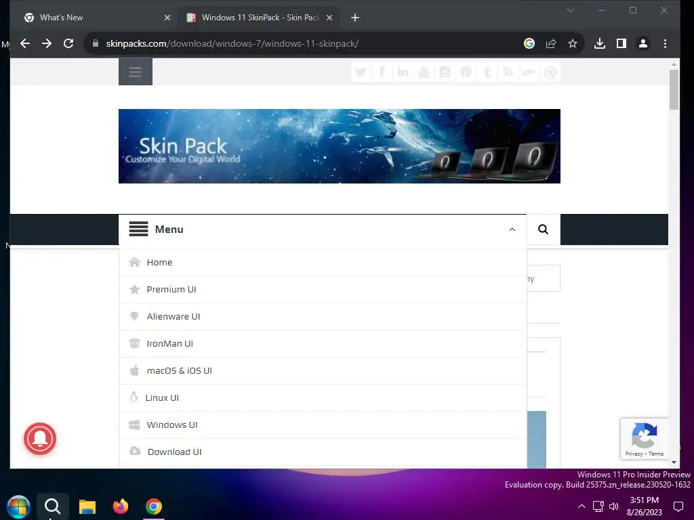Bookmark this page with the star

point(572,43)
